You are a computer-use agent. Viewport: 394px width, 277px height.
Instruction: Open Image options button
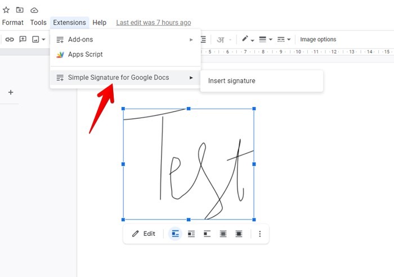[318, 39]
